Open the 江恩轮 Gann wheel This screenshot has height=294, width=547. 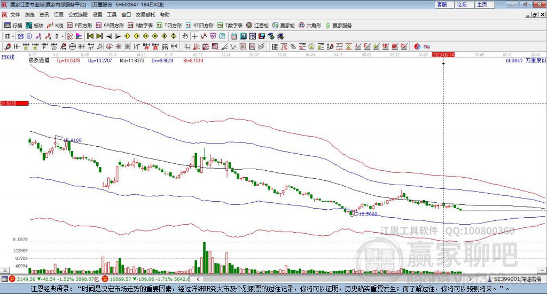point(257,26)
